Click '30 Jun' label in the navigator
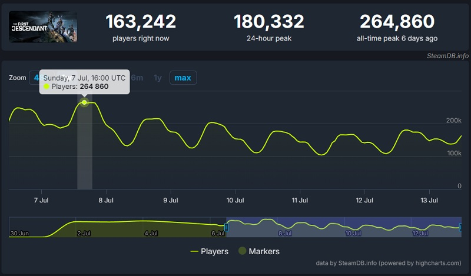The height and width of the screenshot is (276, 471). coord(19,234)
